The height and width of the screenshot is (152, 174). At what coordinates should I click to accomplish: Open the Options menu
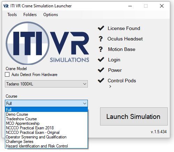(51, 15)
